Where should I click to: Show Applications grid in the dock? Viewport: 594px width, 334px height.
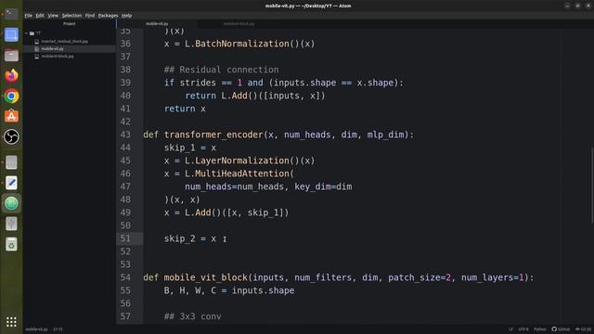[x=11, y=322]
